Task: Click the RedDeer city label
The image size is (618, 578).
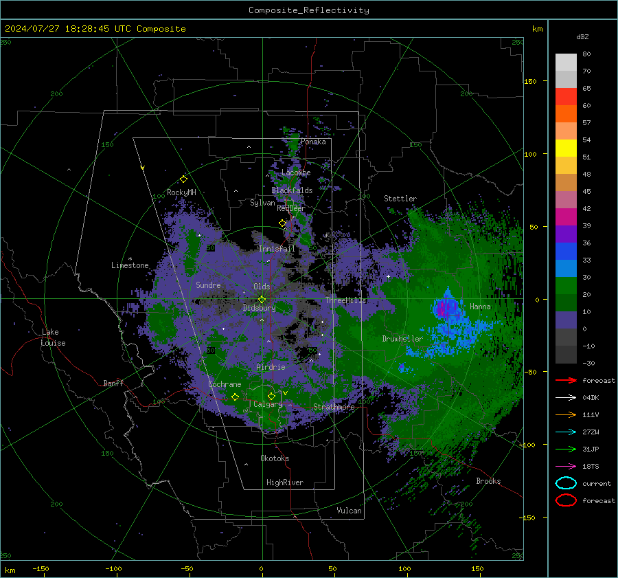Action: tap(291, 208)
